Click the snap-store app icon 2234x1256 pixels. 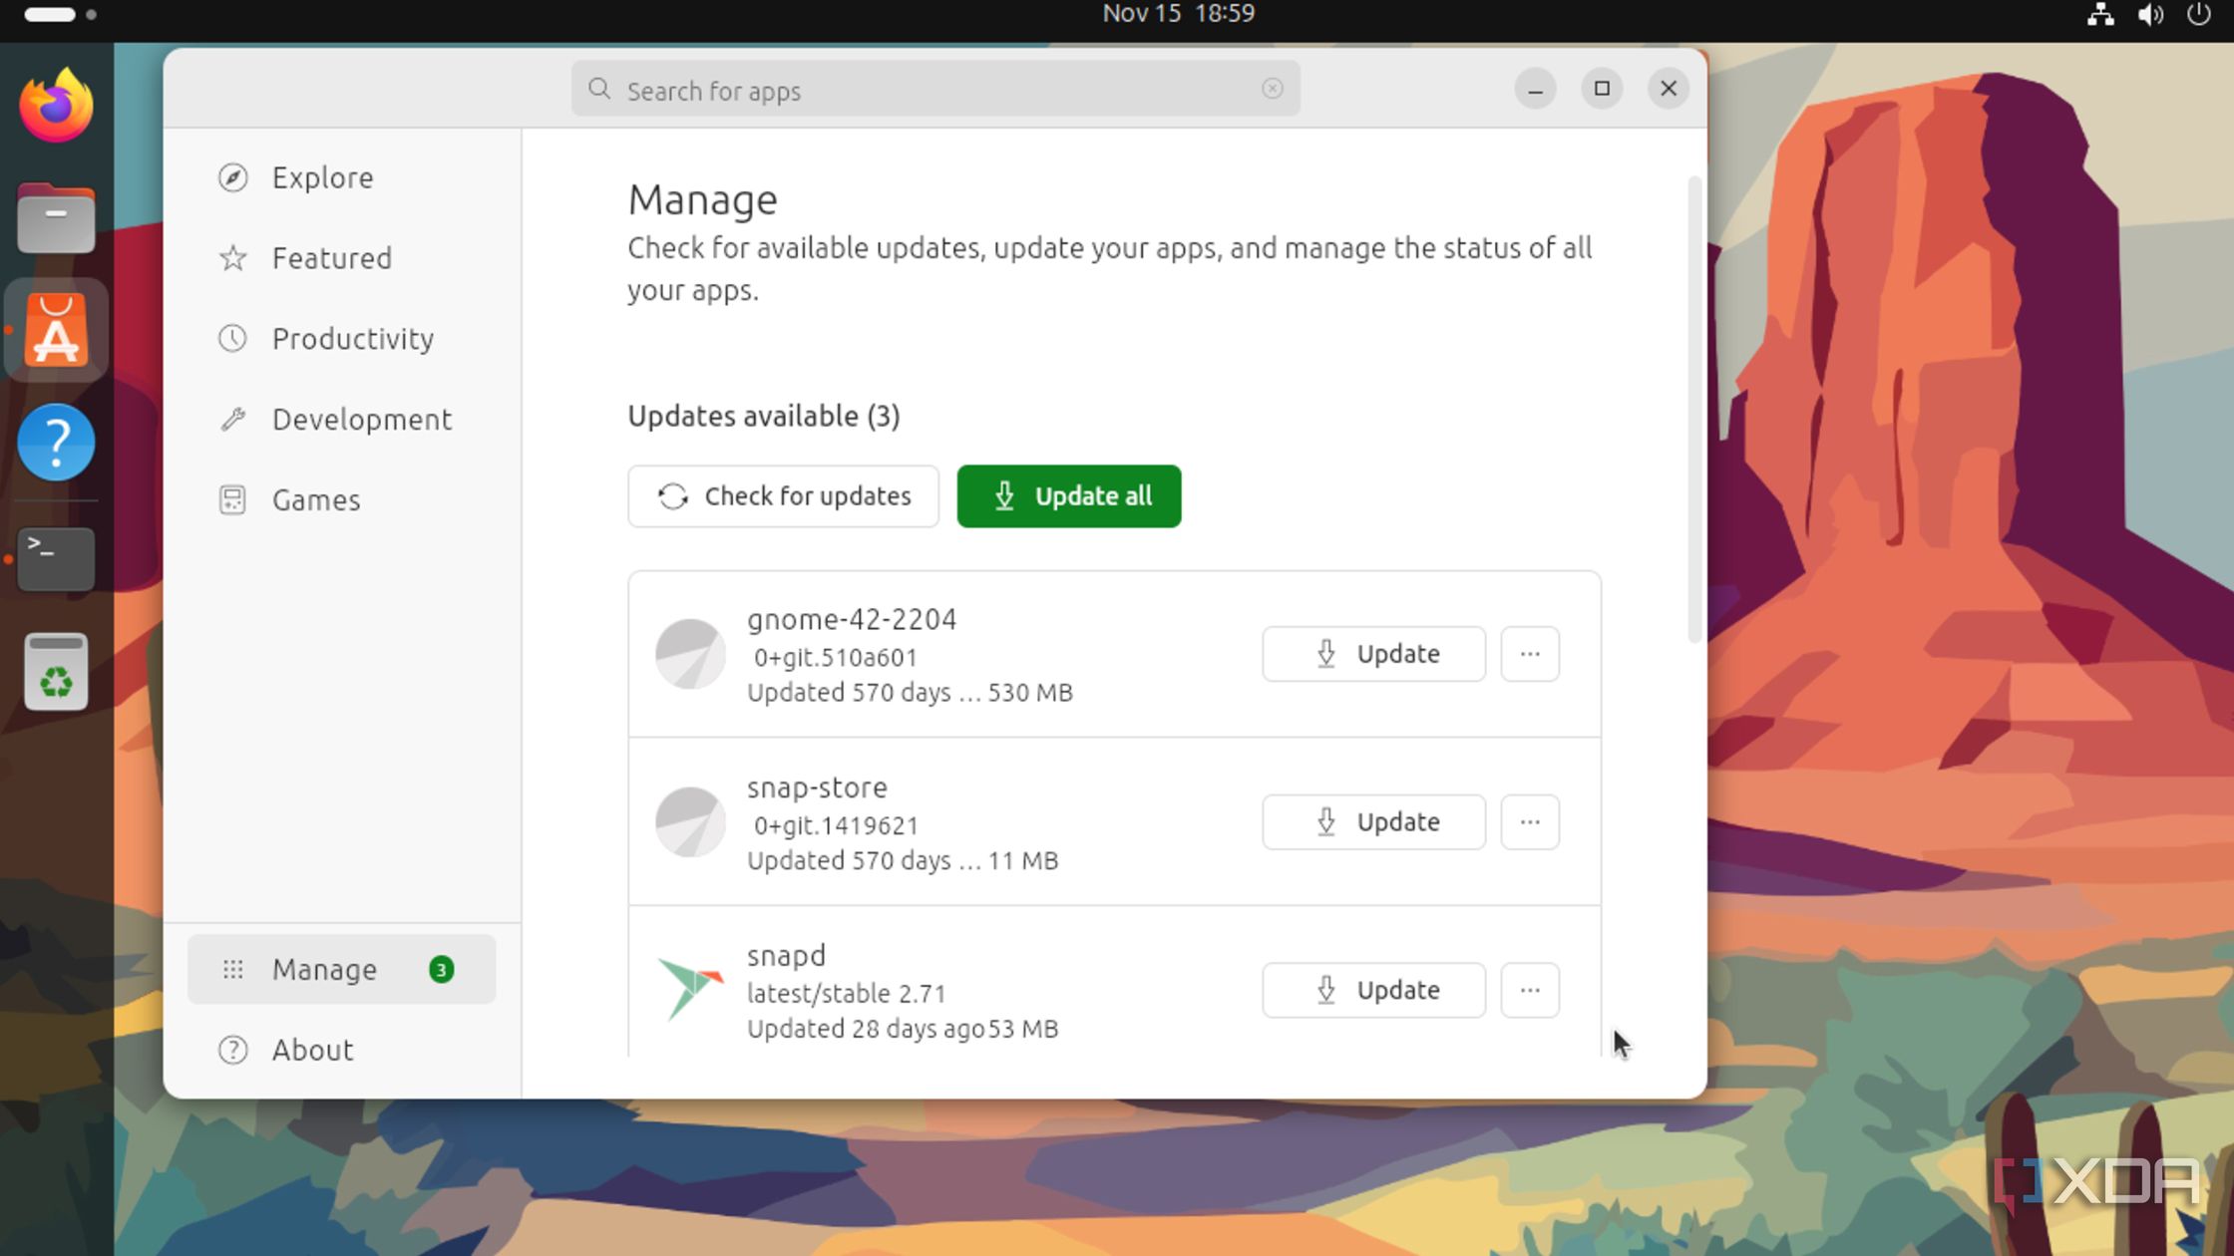pos(690,822)
